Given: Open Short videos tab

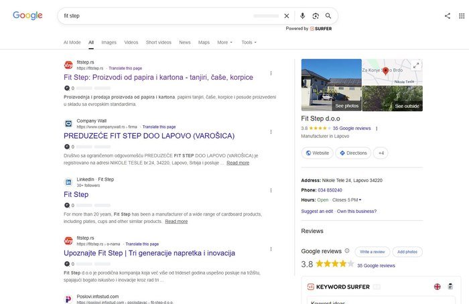Looking at the screenshot, I should click(159, 42).
